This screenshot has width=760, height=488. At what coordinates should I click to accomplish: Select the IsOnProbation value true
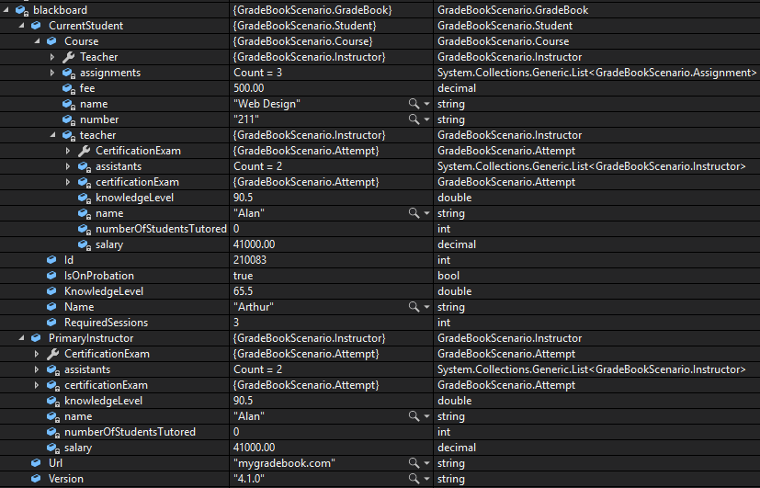(x=243, y=276)
